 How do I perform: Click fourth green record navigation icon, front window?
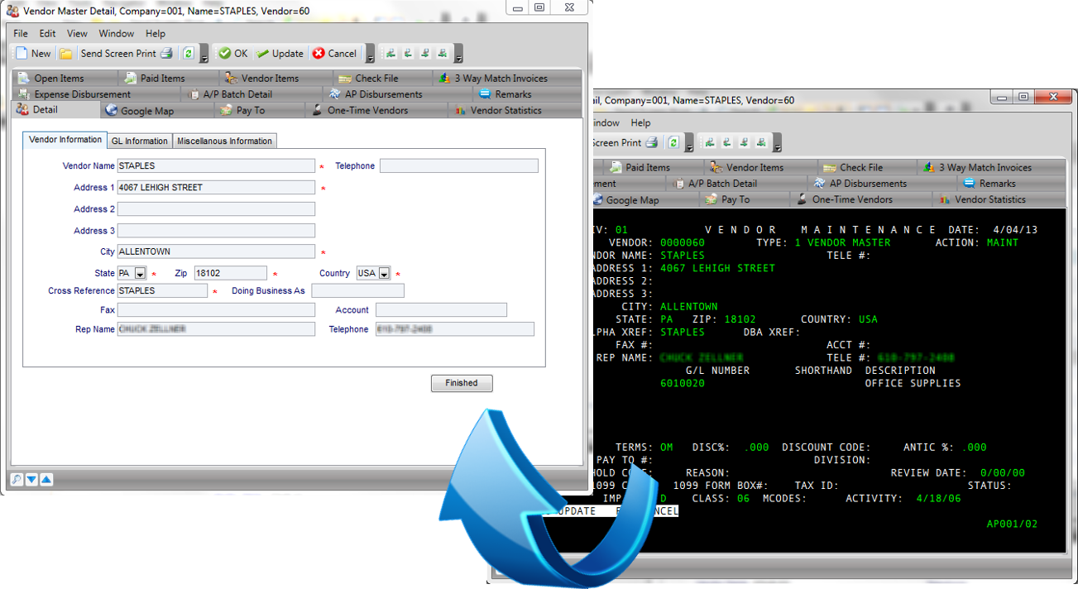[443, 53]
